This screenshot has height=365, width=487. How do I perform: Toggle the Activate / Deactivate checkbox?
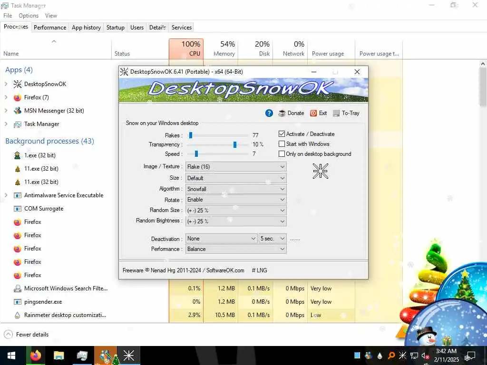tap(282, 134)
